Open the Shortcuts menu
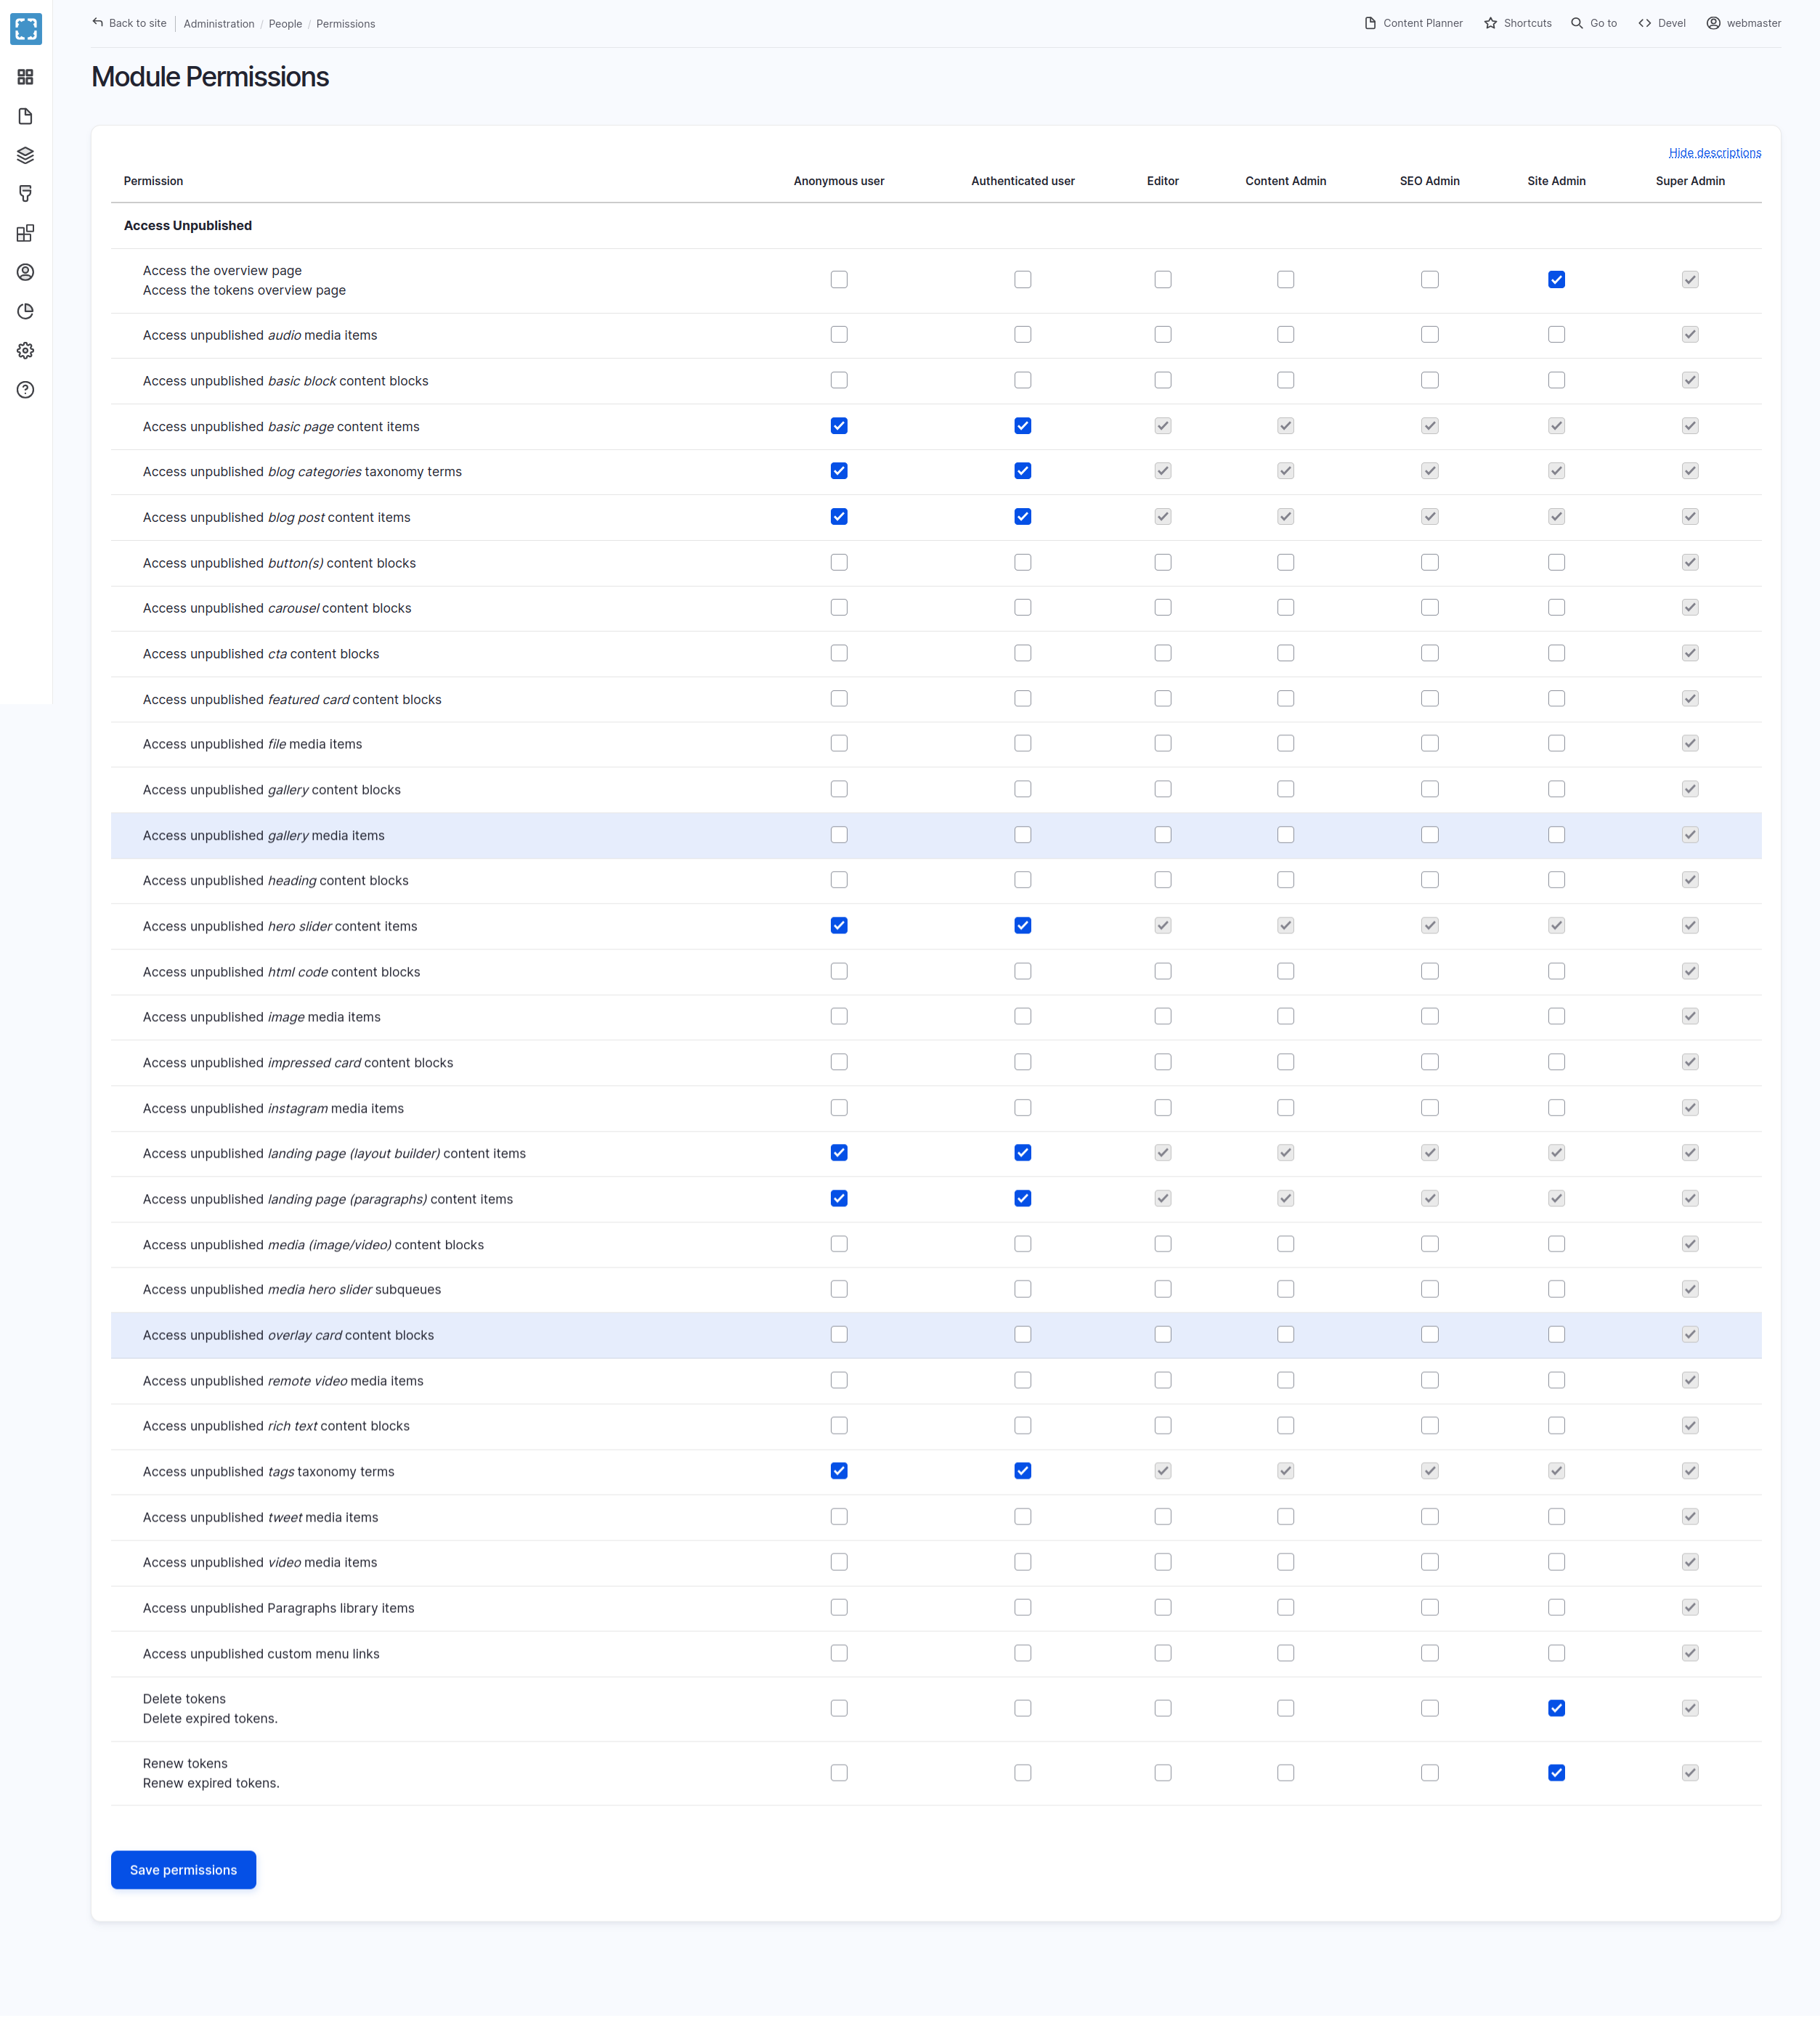The width and height of the screenshot is (1820, 2018). 1517,23
